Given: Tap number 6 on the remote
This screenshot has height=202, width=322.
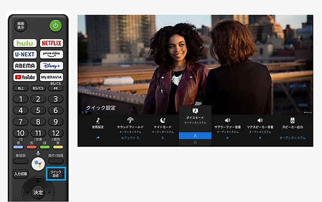Looking at the screenshot, I should [x=55, y=110].
